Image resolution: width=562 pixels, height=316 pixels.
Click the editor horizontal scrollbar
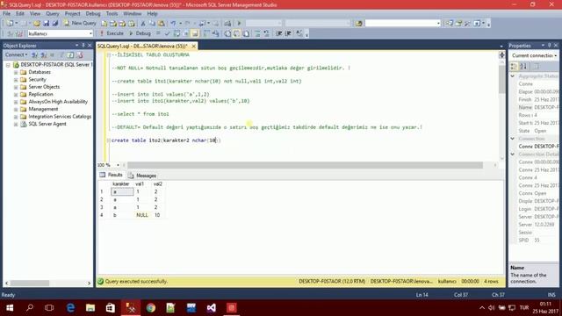[x=305, y=165]
